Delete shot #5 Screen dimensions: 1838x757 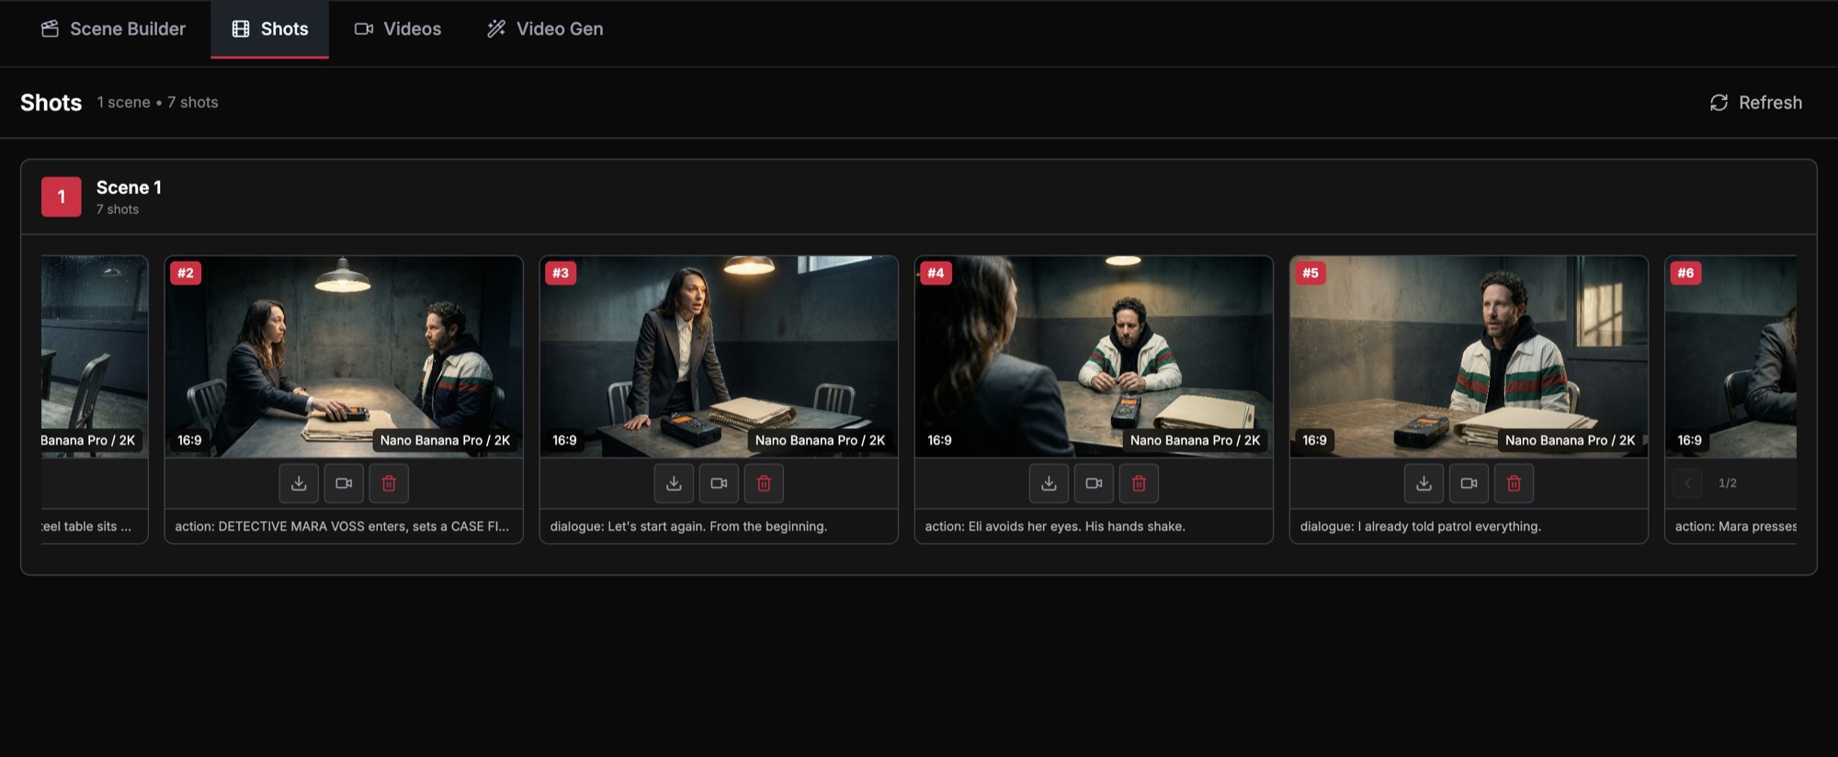1514,483
